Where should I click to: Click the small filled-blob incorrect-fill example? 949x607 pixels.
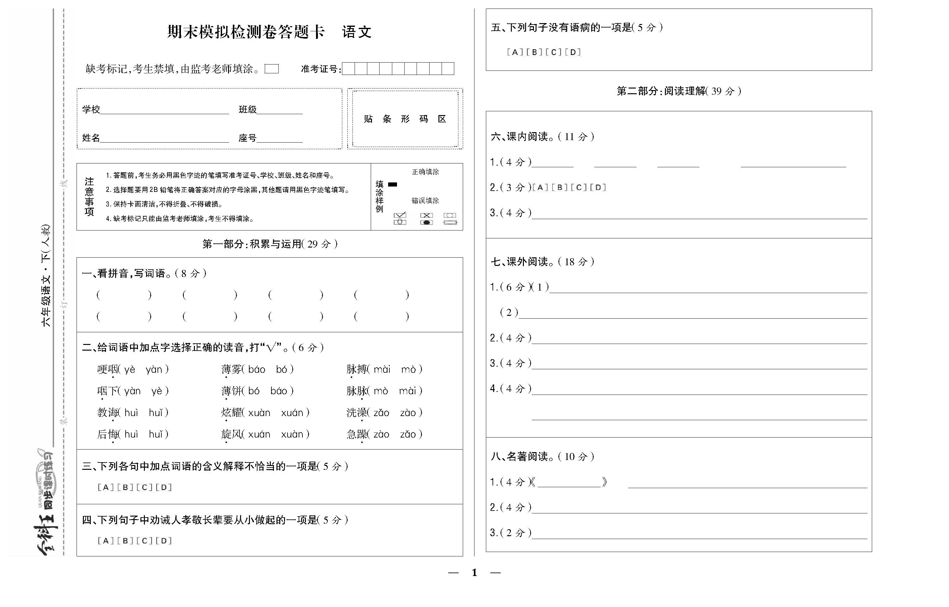tap(426, 222)
